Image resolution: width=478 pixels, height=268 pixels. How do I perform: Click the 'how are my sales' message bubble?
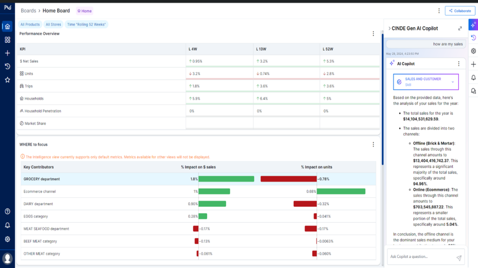(x=426, y=44)
